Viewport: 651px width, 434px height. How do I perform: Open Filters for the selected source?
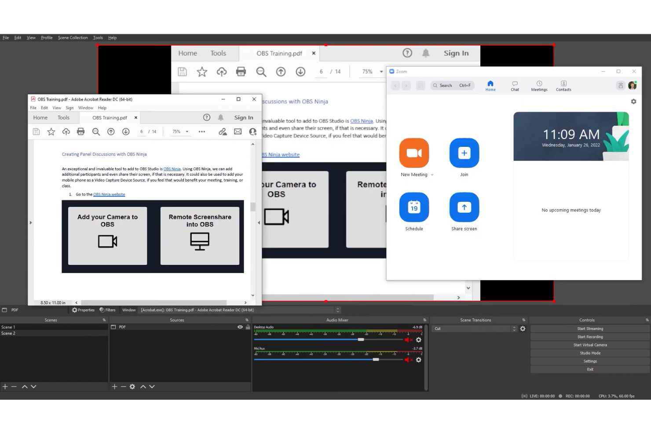[x=108, y=310]
